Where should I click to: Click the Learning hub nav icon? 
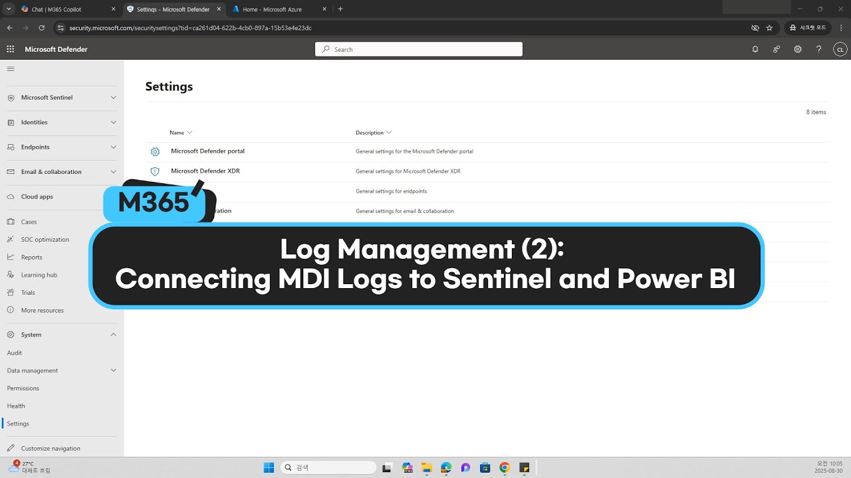click(11, 275)
